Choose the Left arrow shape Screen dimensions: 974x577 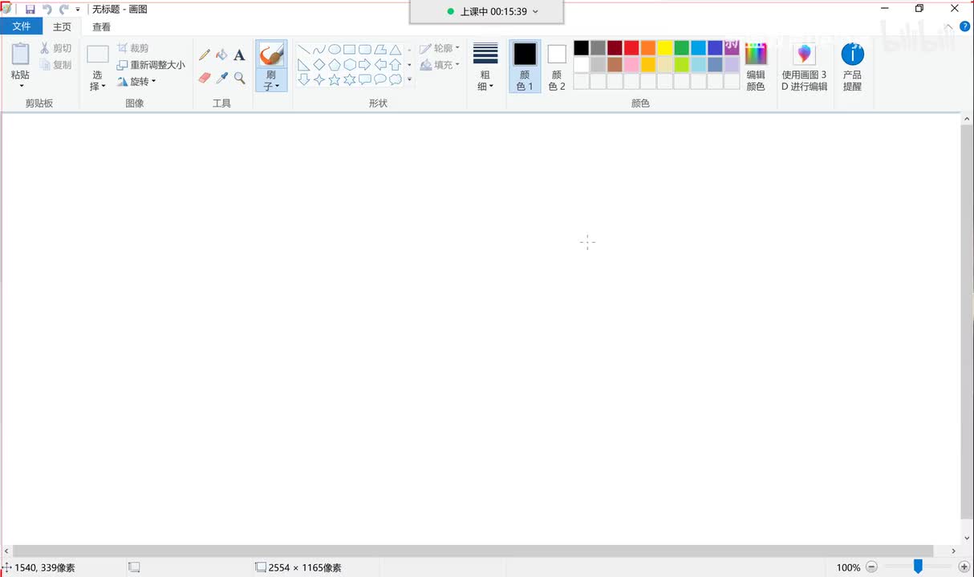point(380,65)
